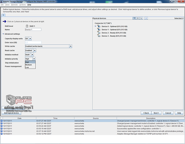Click the drive icon of Device 3 - Ready
This screenshot has width=185, height=144.
[99, 36]
